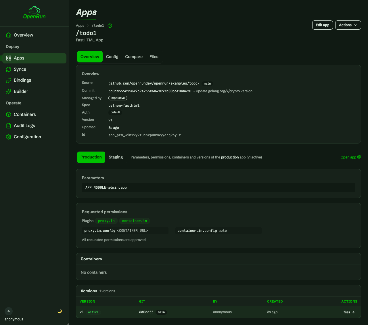368x325 pixels.
Task: Click the anonymous cell in the v1 row
Action: click(222, 312)
